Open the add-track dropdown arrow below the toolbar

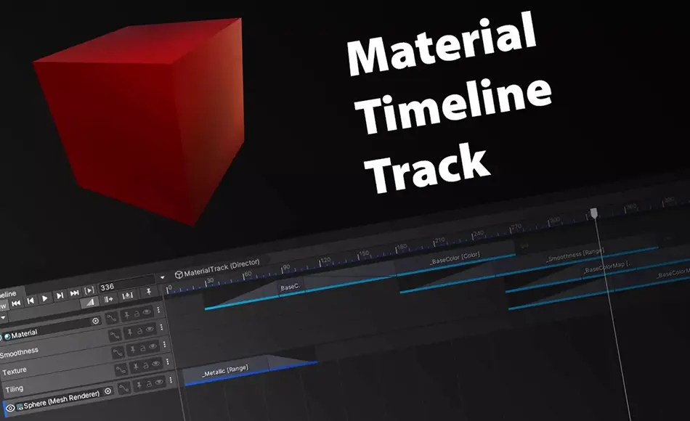tap(3, 317)
